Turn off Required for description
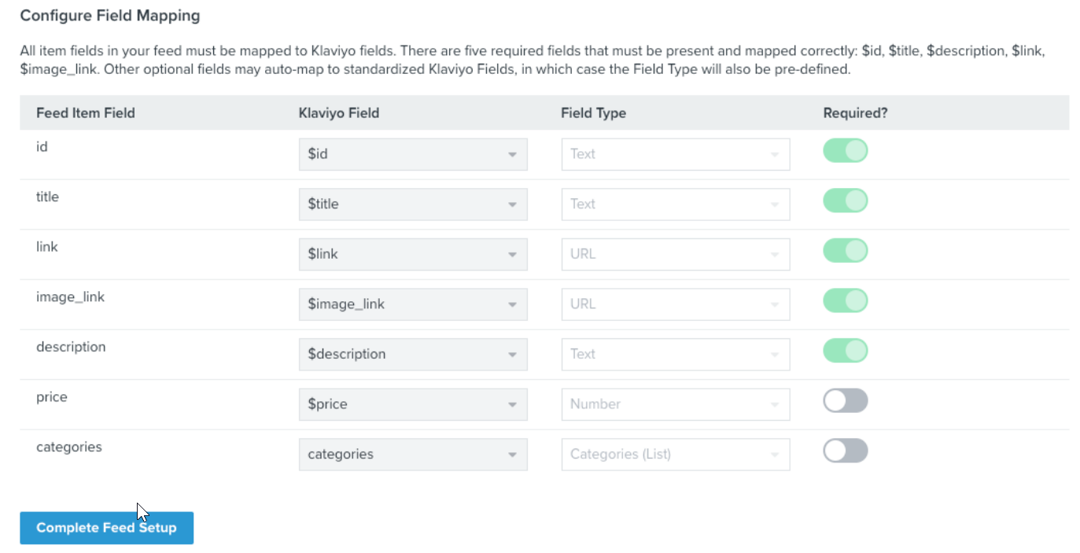The height and width of the screenshot is (553, 1080). (x=845, y=351)
